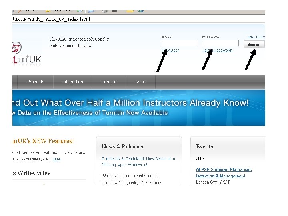Open the Products menu
The width and height of the screenshot is (288, 216).
36,82
